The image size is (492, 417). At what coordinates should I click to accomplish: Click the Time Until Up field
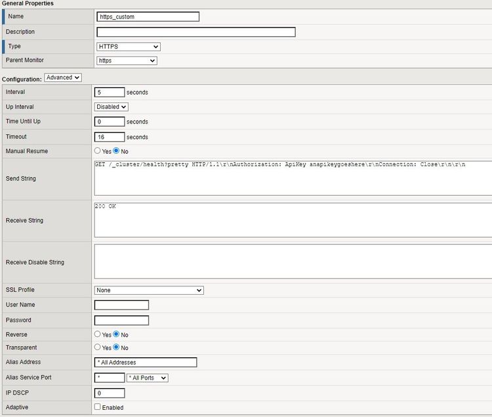[x=110, y=121]
